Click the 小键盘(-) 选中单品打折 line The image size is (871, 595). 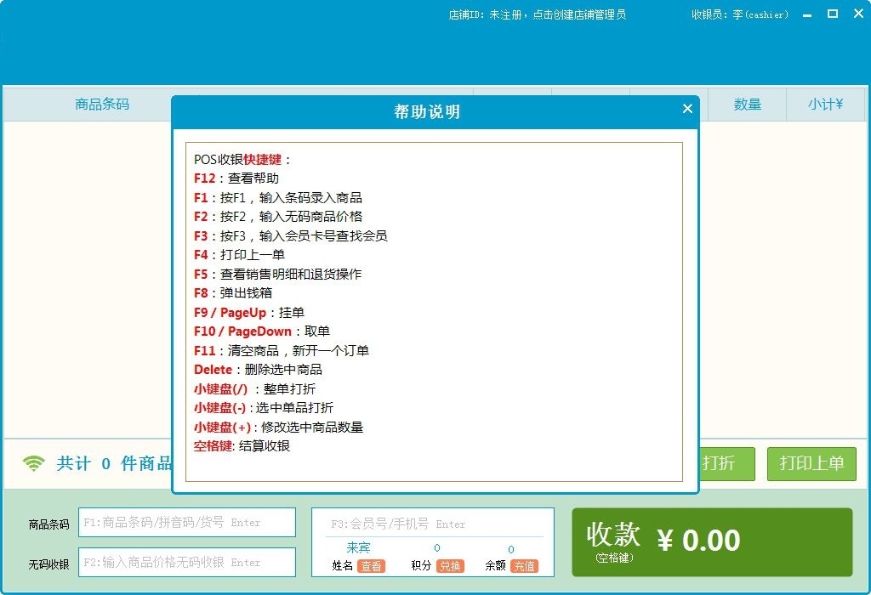(264, 408)
